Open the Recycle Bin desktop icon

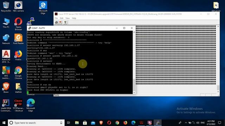tap(6, 7)
